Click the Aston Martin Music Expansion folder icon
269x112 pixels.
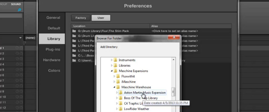(x=121, y=93)
